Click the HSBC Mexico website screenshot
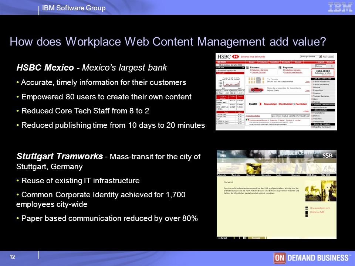This screenshot has height=266, width=355. click(276, 92)
